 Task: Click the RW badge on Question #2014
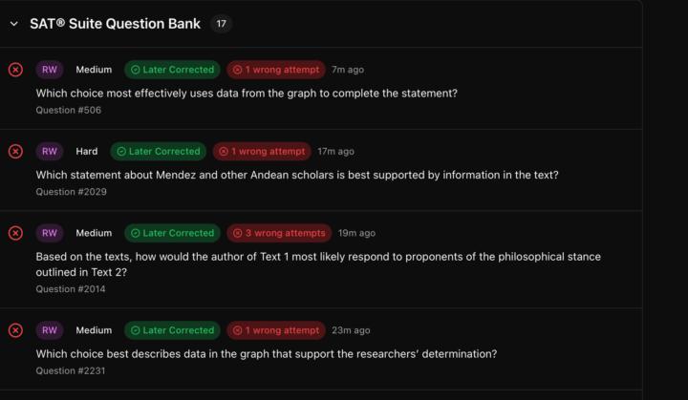coord(50,233)
